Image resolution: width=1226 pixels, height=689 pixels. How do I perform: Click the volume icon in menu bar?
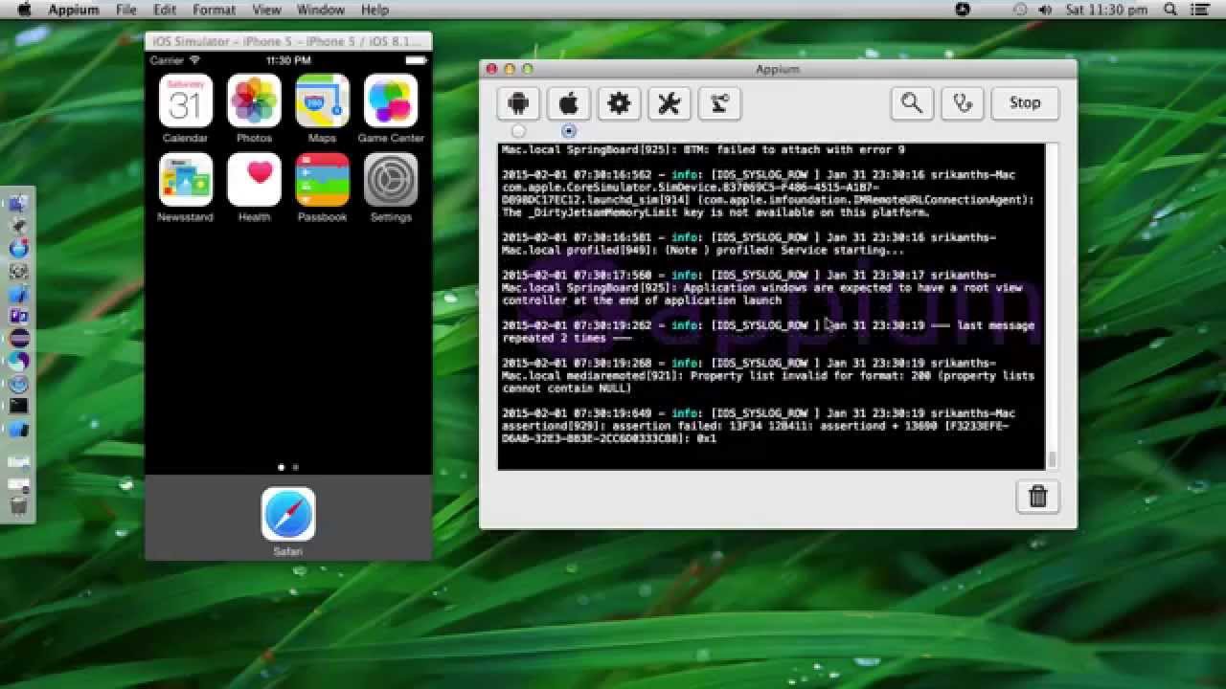pos(1045,10)
